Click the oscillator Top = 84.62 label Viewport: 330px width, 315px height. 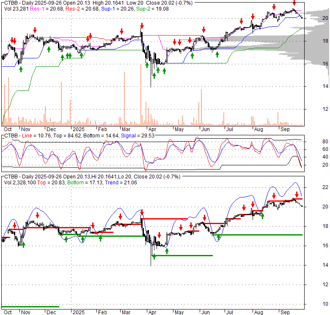[67, 136]
